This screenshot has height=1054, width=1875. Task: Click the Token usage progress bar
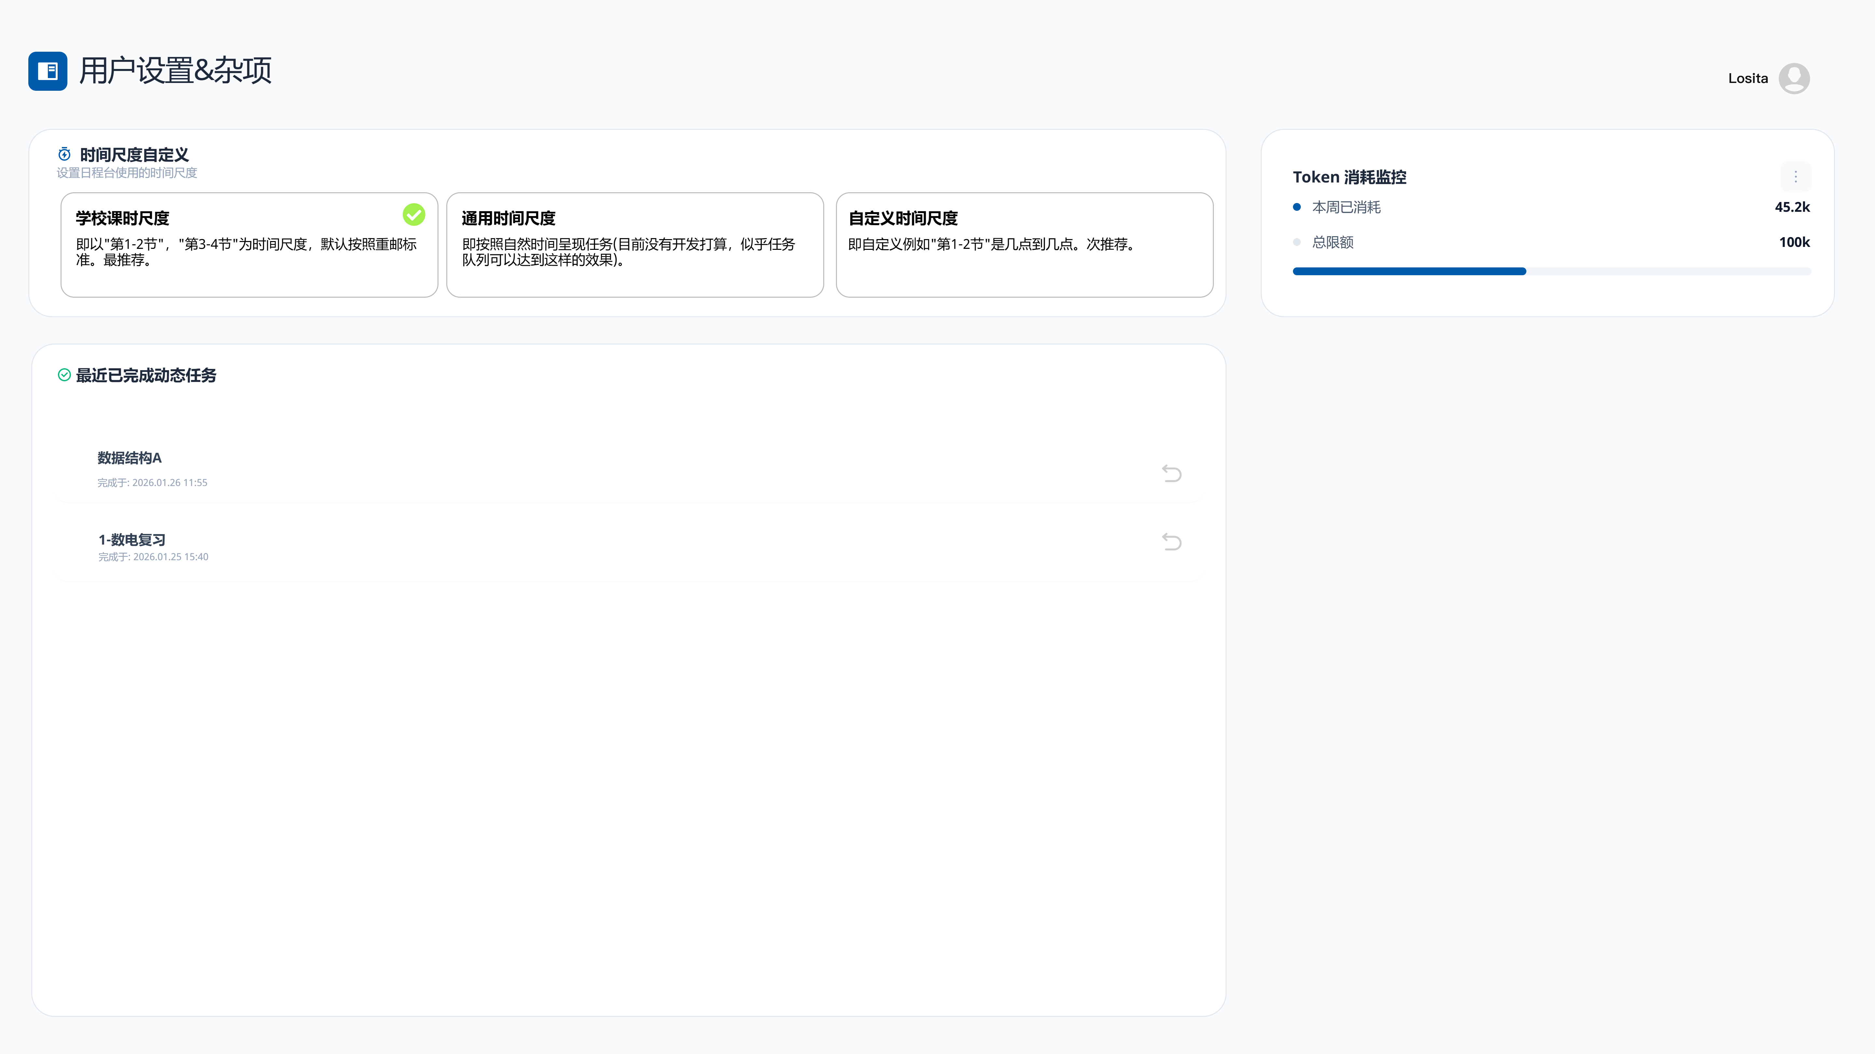(1552, 271)
